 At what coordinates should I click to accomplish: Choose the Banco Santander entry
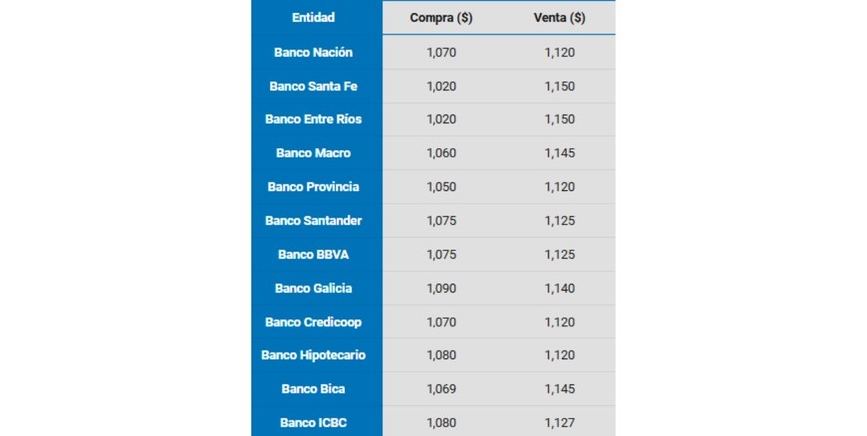click(313, 220)
